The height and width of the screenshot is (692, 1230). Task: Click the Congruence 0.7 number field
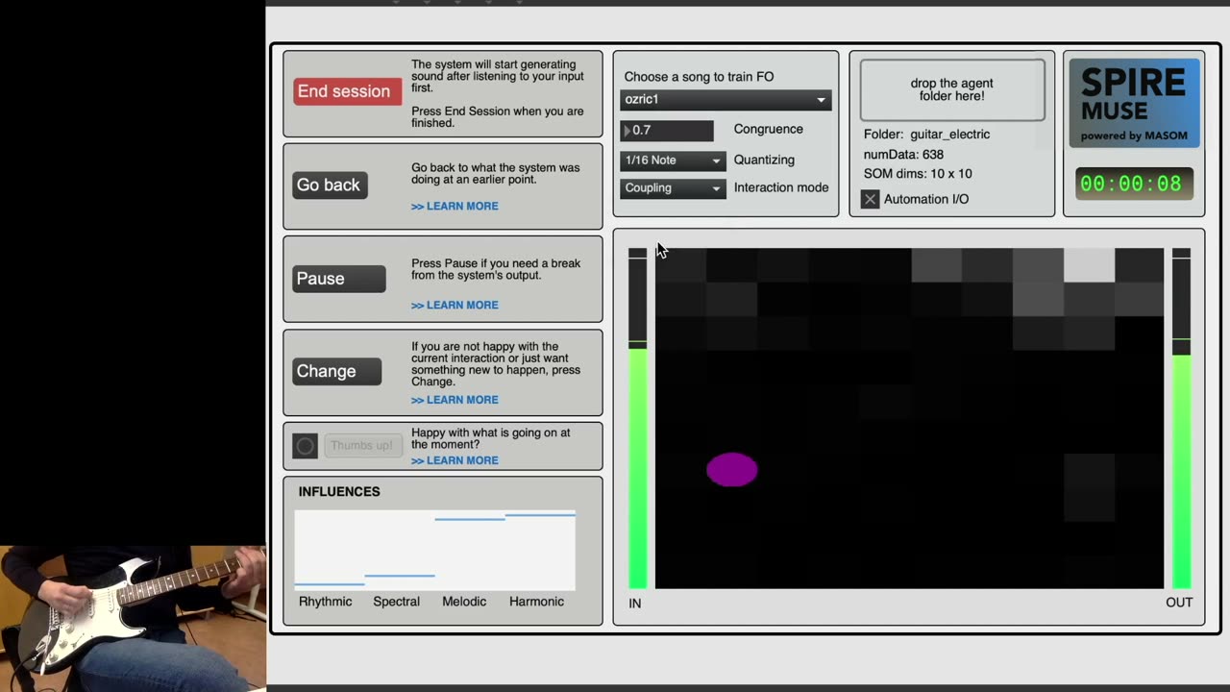point(667,130)
